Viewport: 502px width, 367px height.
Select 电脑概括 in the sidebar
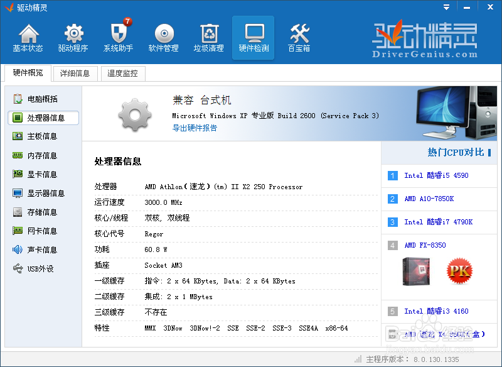click(43, 99)
